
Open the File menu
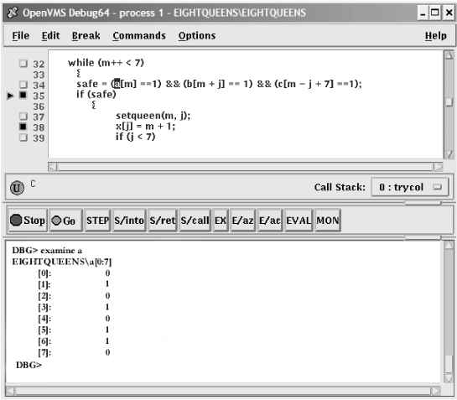[21, 35]
